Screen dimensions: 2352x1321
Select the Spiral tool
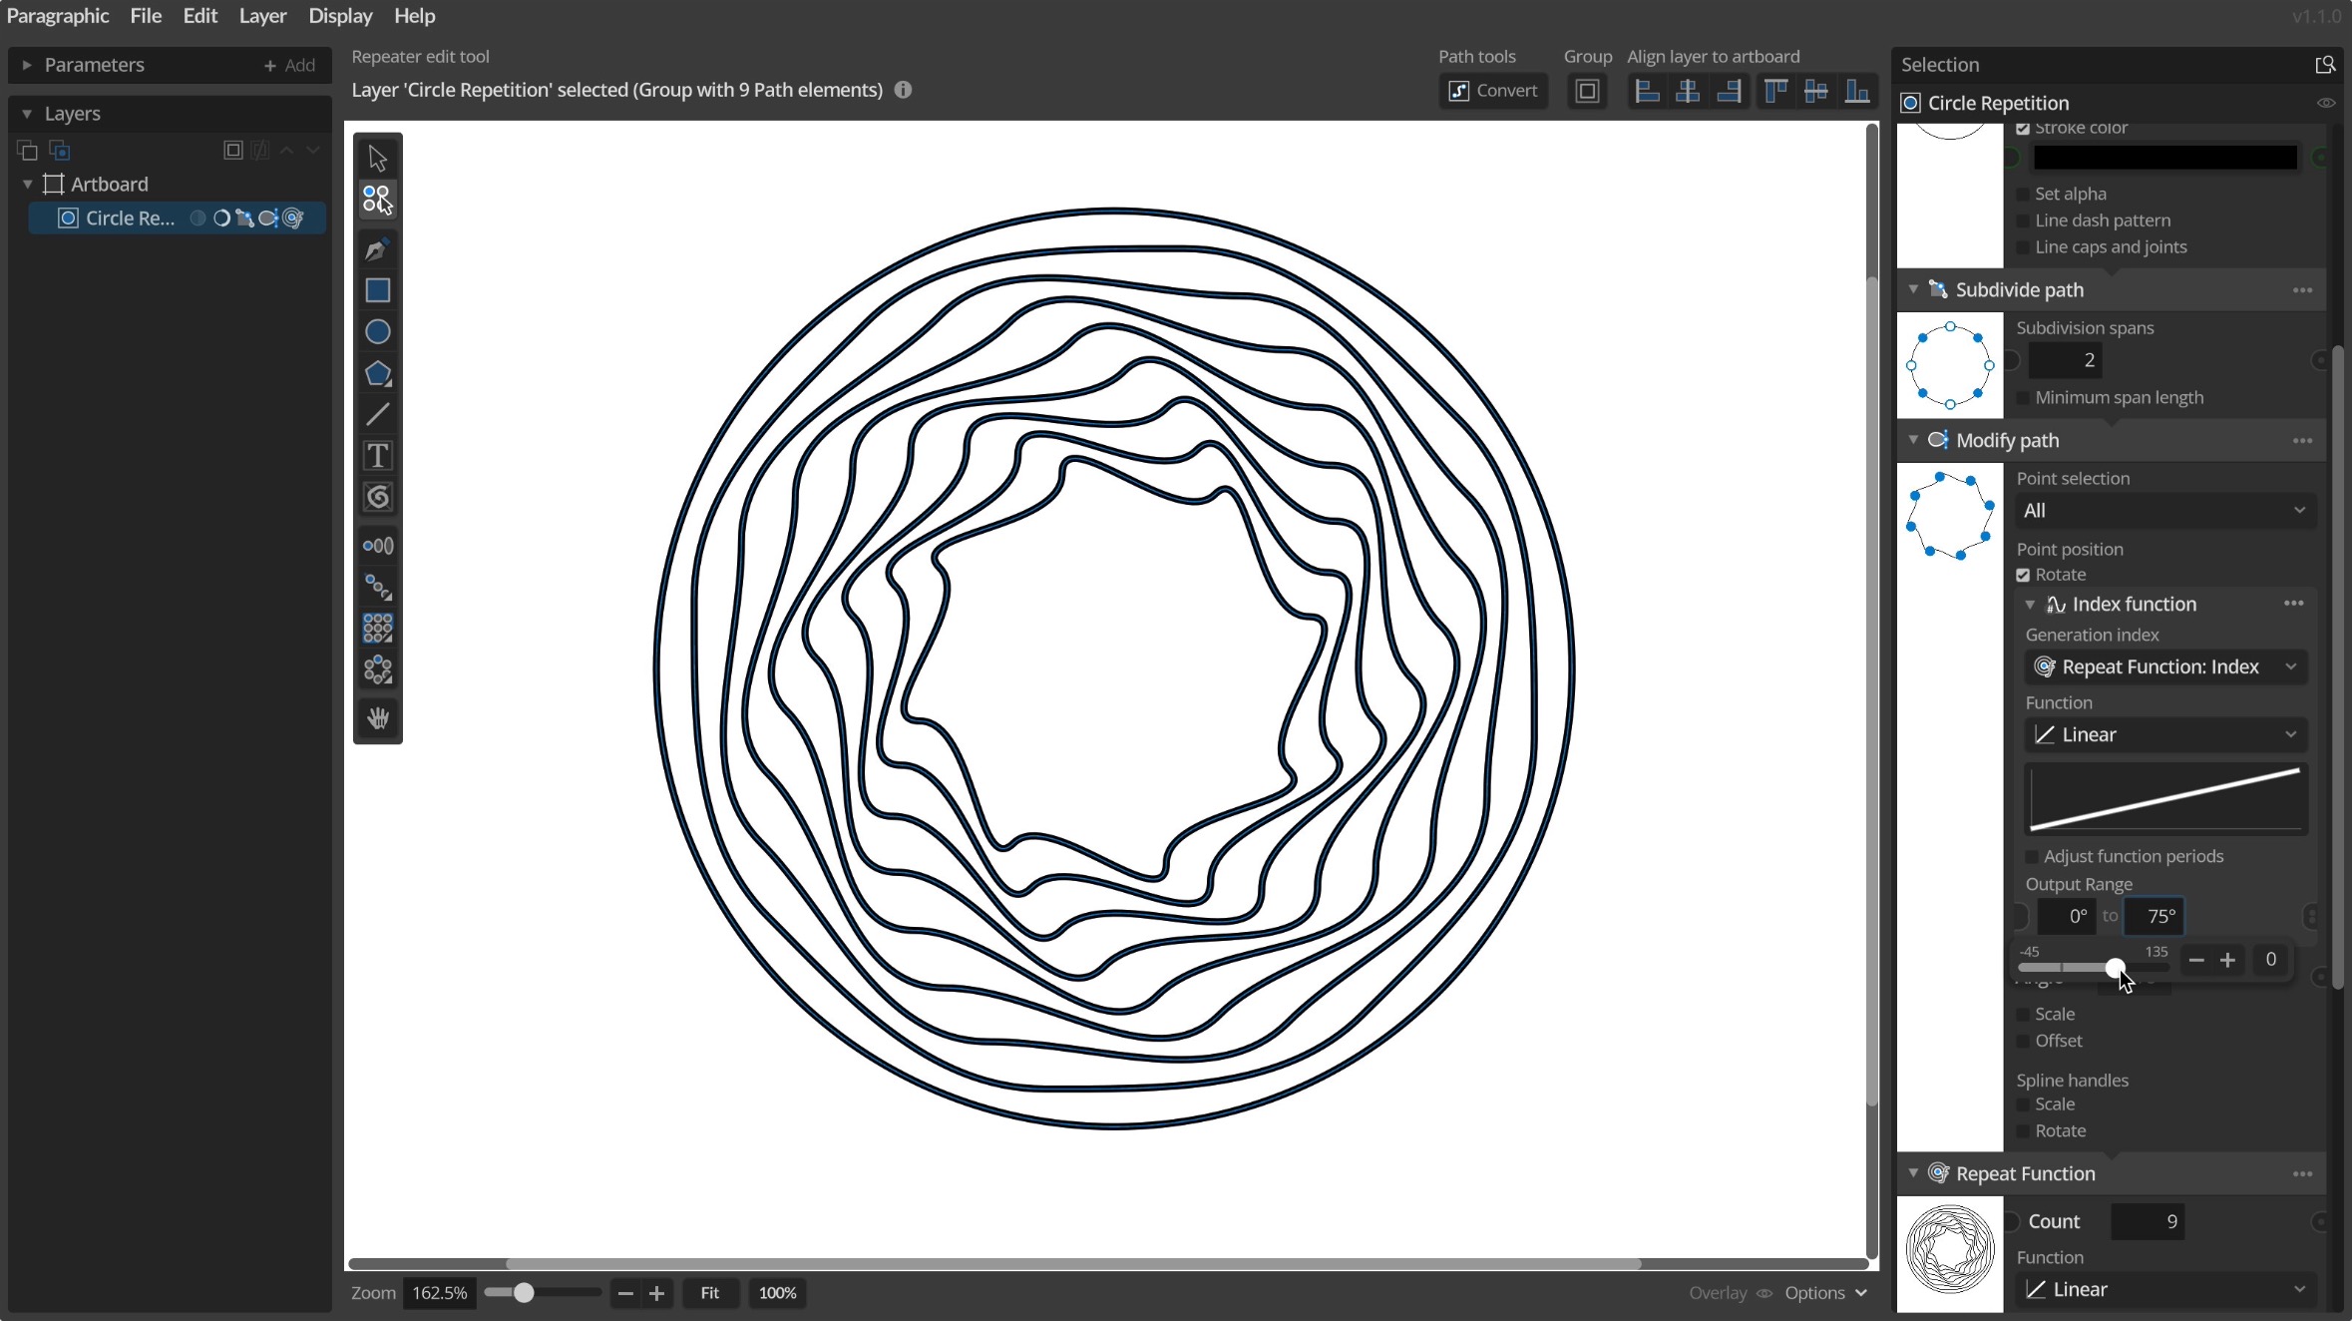(x=377, y=497)
